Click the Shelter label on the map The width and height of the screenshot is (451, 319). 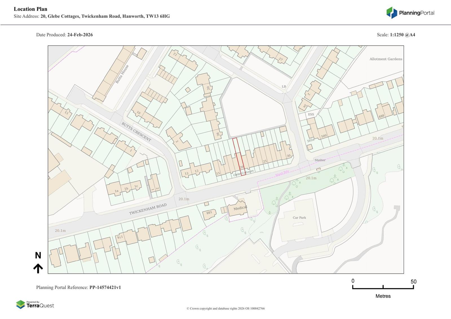[320, 160]
